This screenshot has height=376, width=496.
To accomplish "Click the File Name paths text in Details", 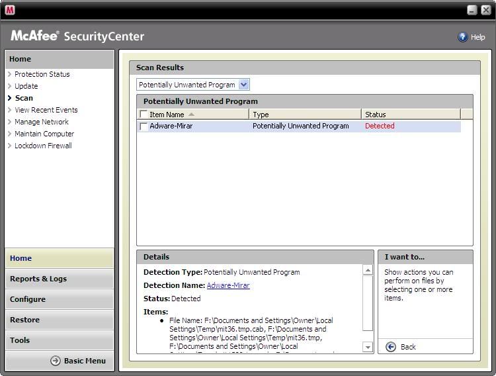I will [251, 333].
